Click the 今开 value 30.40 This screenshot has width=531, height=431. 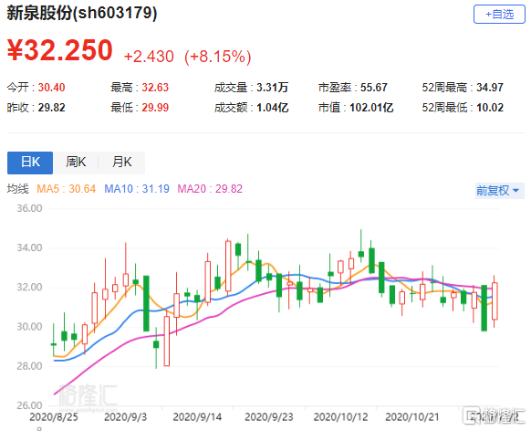[51, 88]
